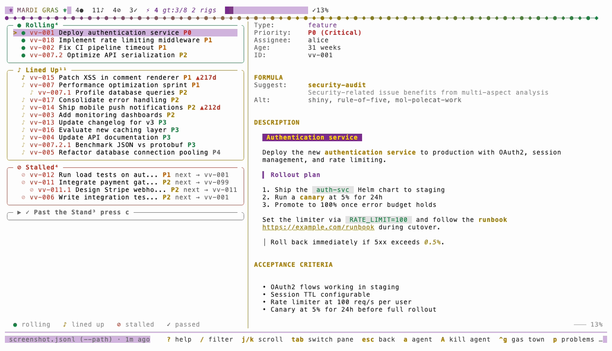Click the 'A kill agent' footer hint

tap(466, 340)
